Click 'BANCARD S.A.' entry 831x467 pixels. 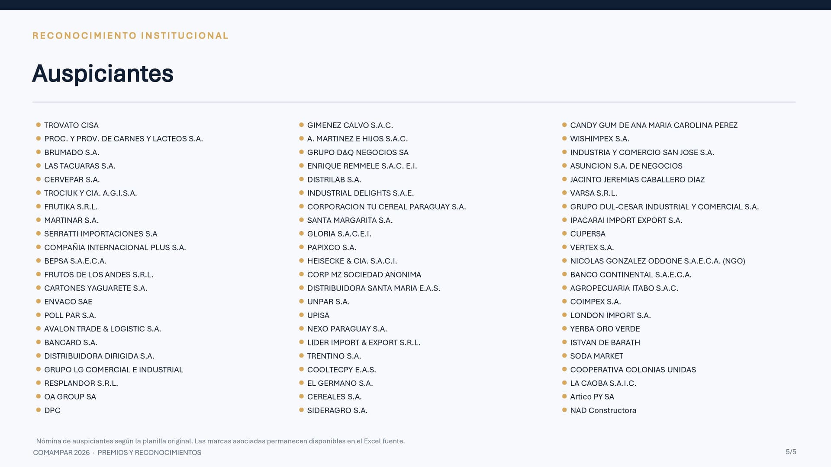[x=71, y=342]
